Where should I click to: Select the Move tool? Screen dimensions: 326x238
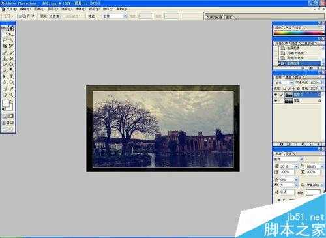pos(11,35)
